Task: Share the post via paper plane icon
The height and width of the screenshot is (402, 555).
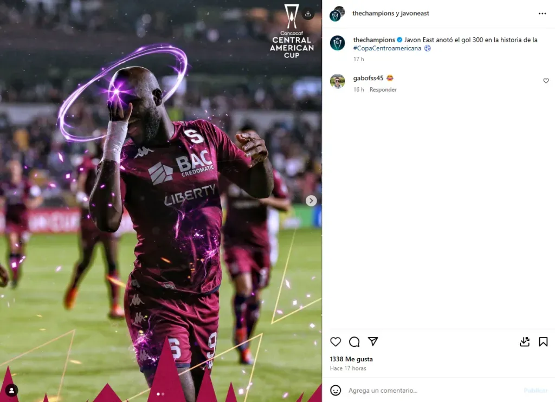Action: (x=373, y=341)
